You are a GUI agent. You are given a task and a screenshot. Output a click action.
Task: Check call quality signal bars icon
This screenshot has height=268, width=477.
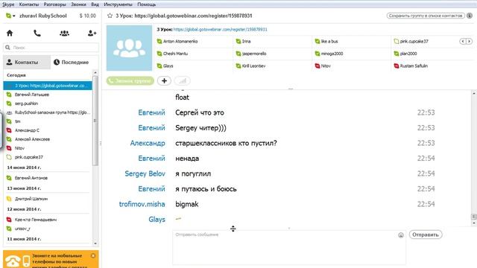point(182,81)
